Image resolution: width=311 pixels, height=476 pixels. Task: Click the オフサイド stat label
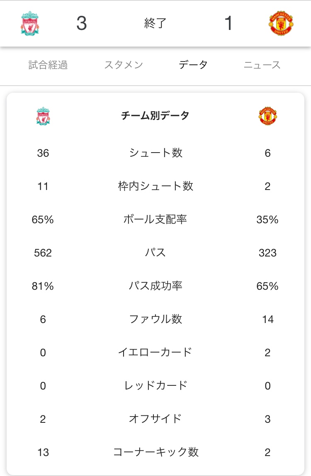point(155,419)
